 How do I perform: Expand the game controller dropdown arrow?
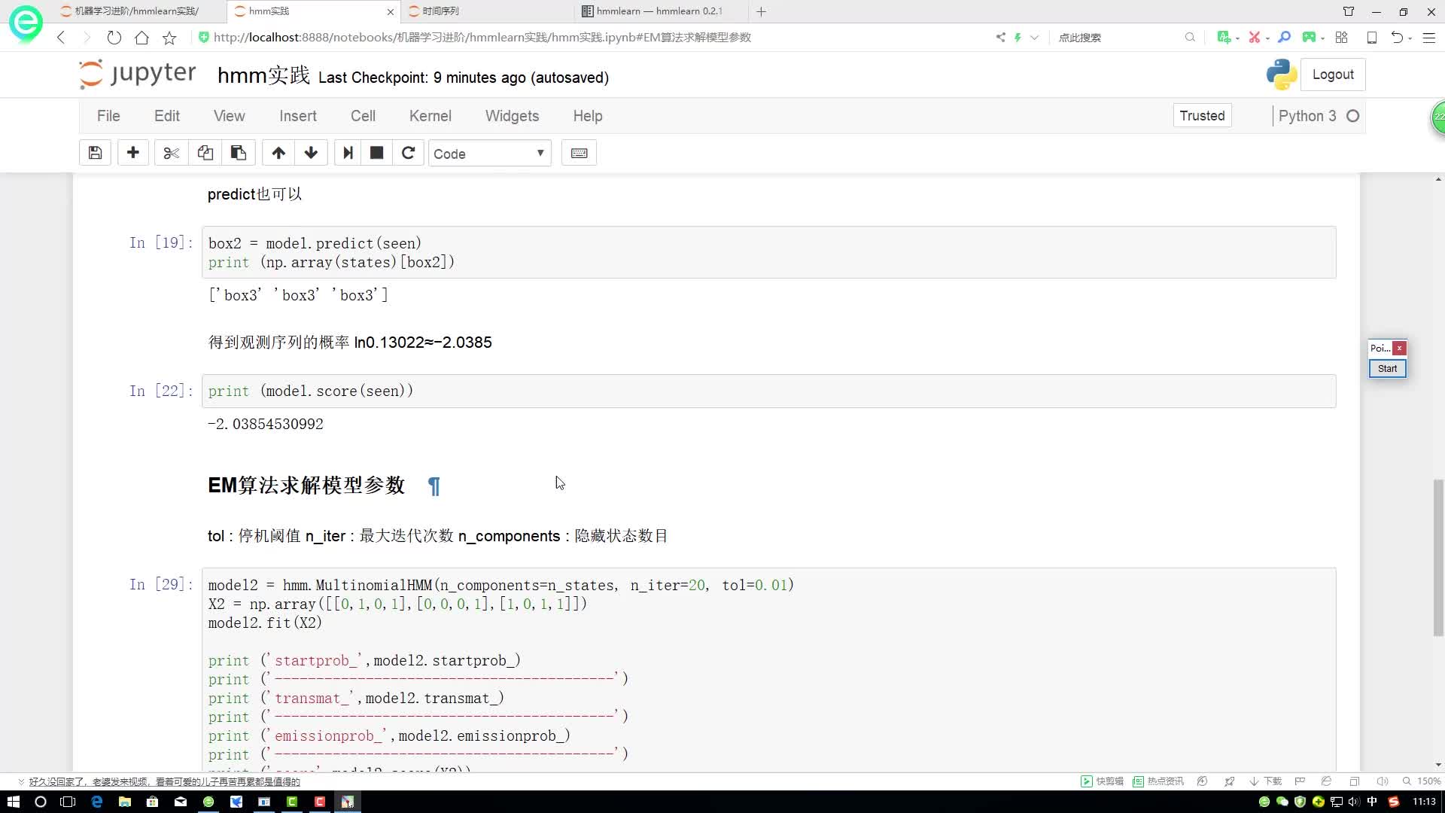click(1322, 38)
